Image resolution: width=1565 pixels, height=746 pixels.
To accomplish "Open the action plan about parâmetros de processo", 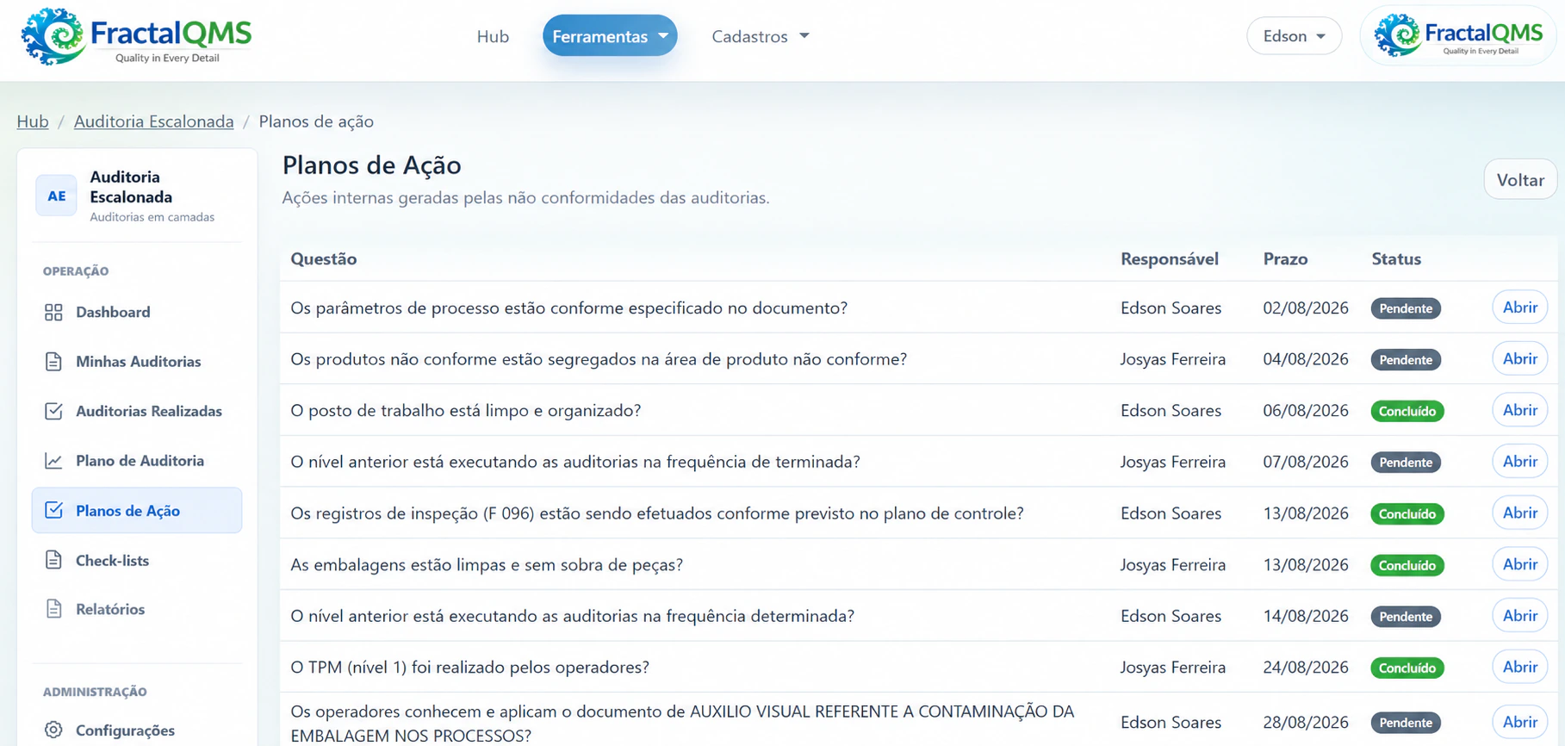I will (1520, 308).
